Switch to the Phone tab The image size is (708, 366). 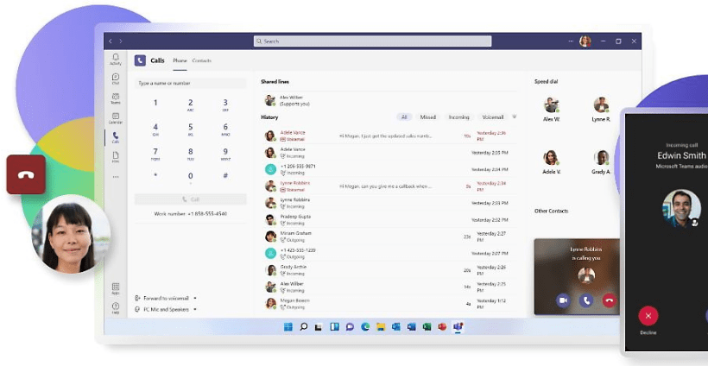(180, 60)
